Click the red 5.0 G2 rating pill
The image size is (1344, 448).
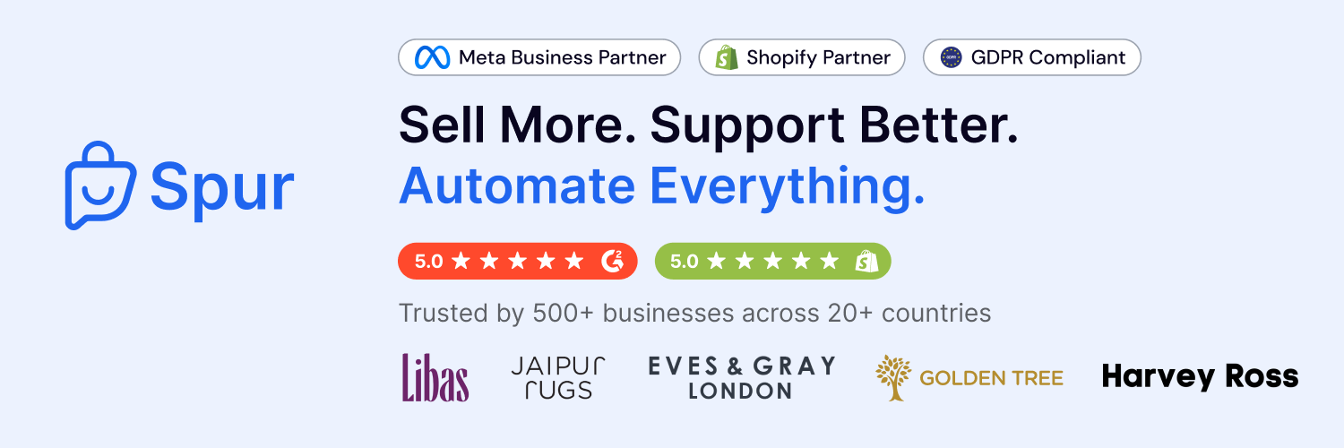[x=518, y=261]
